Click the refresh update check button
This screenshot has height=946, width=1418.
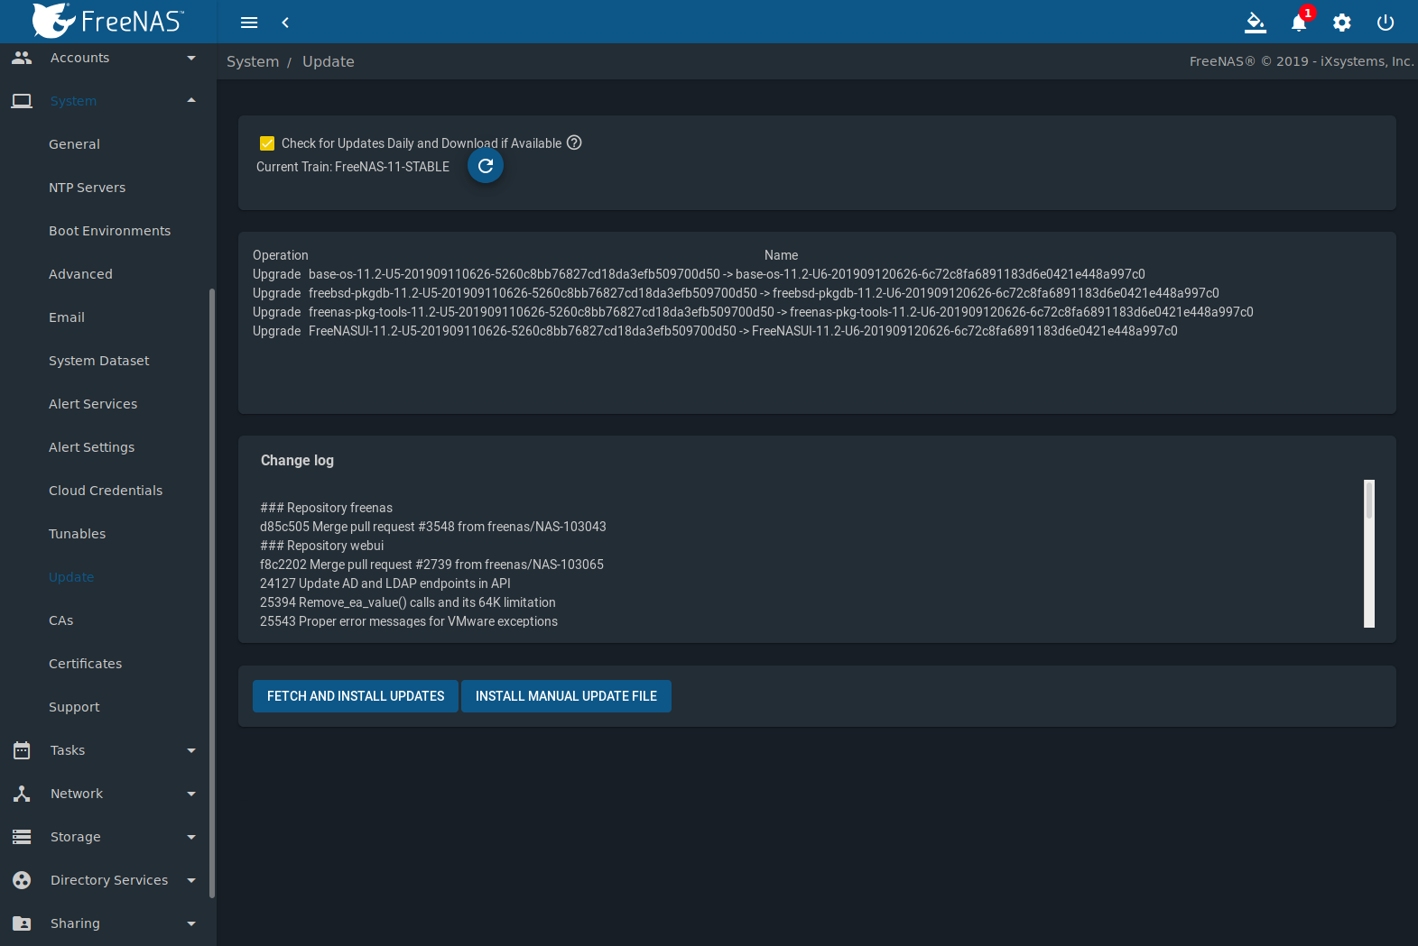point(486,166)
